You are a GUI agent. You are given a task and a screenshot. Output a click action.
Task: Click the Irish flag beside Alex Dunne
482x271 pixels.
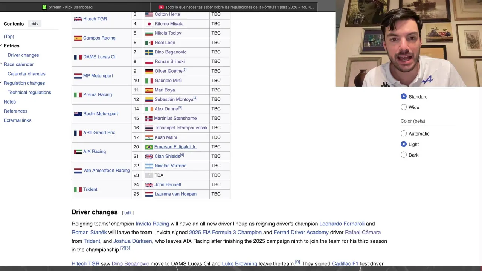pyautogui.click(x=149, y=109)
